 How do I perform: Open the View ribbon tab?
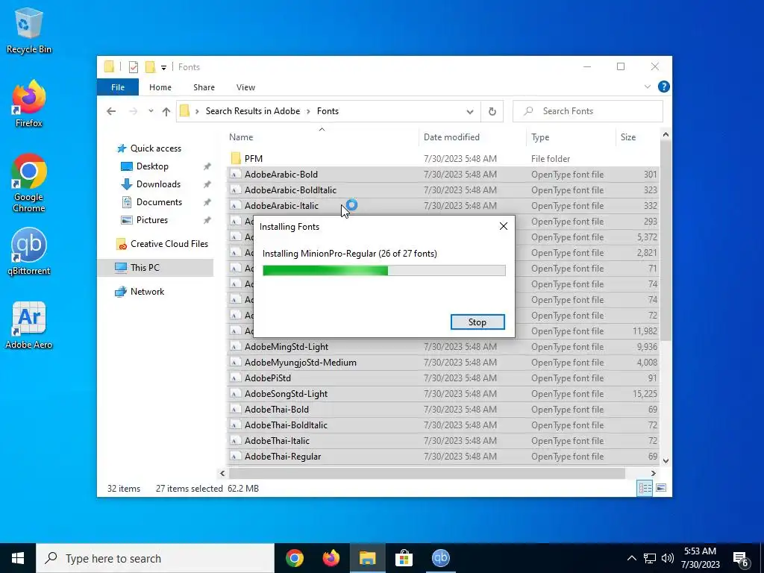(245, 87)
